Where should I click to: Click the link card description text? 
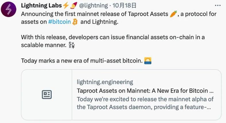145,103
